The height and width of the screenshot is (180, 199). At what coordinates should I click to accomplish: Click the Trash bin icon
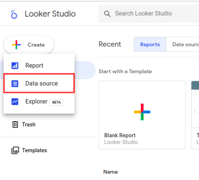point(15,124)
